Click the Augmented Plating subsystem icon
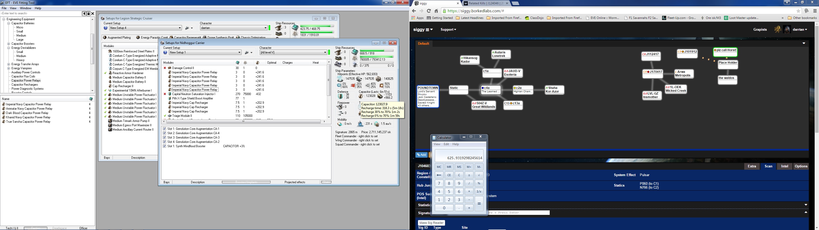819x230 pixels. tap(105, 38)
